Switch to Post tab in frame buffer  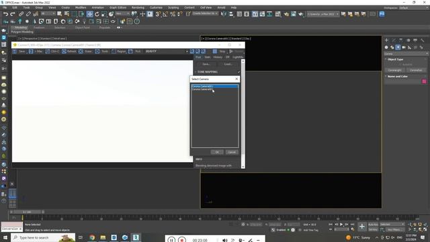[x=198, y=57]
